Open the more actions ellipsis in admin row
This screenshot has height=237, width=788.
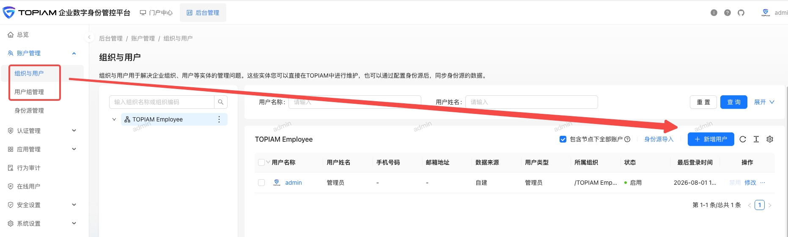tap(763, 183)
